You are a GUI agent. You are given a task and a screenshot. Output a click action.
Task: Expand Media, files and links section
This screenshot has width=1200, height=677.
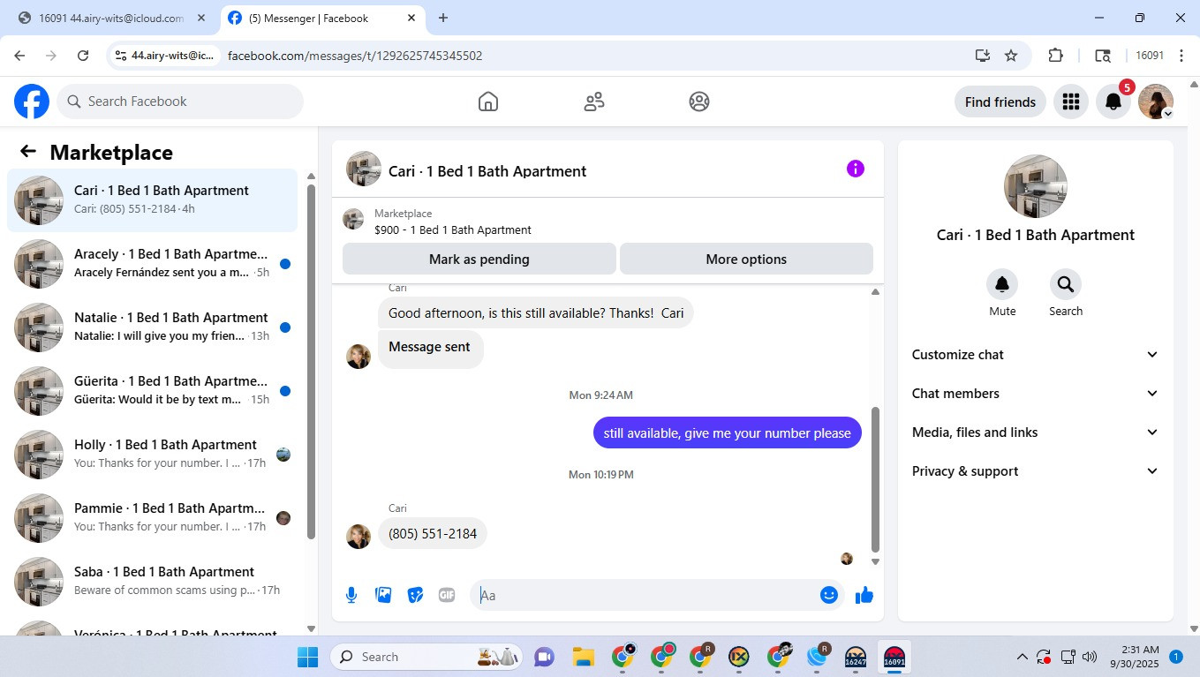tap(1035, 433)
